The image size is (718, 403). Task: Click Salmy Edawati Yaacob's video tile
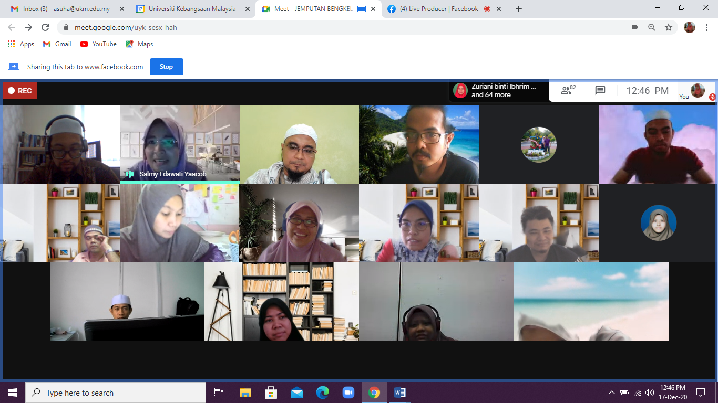[179, 144]
